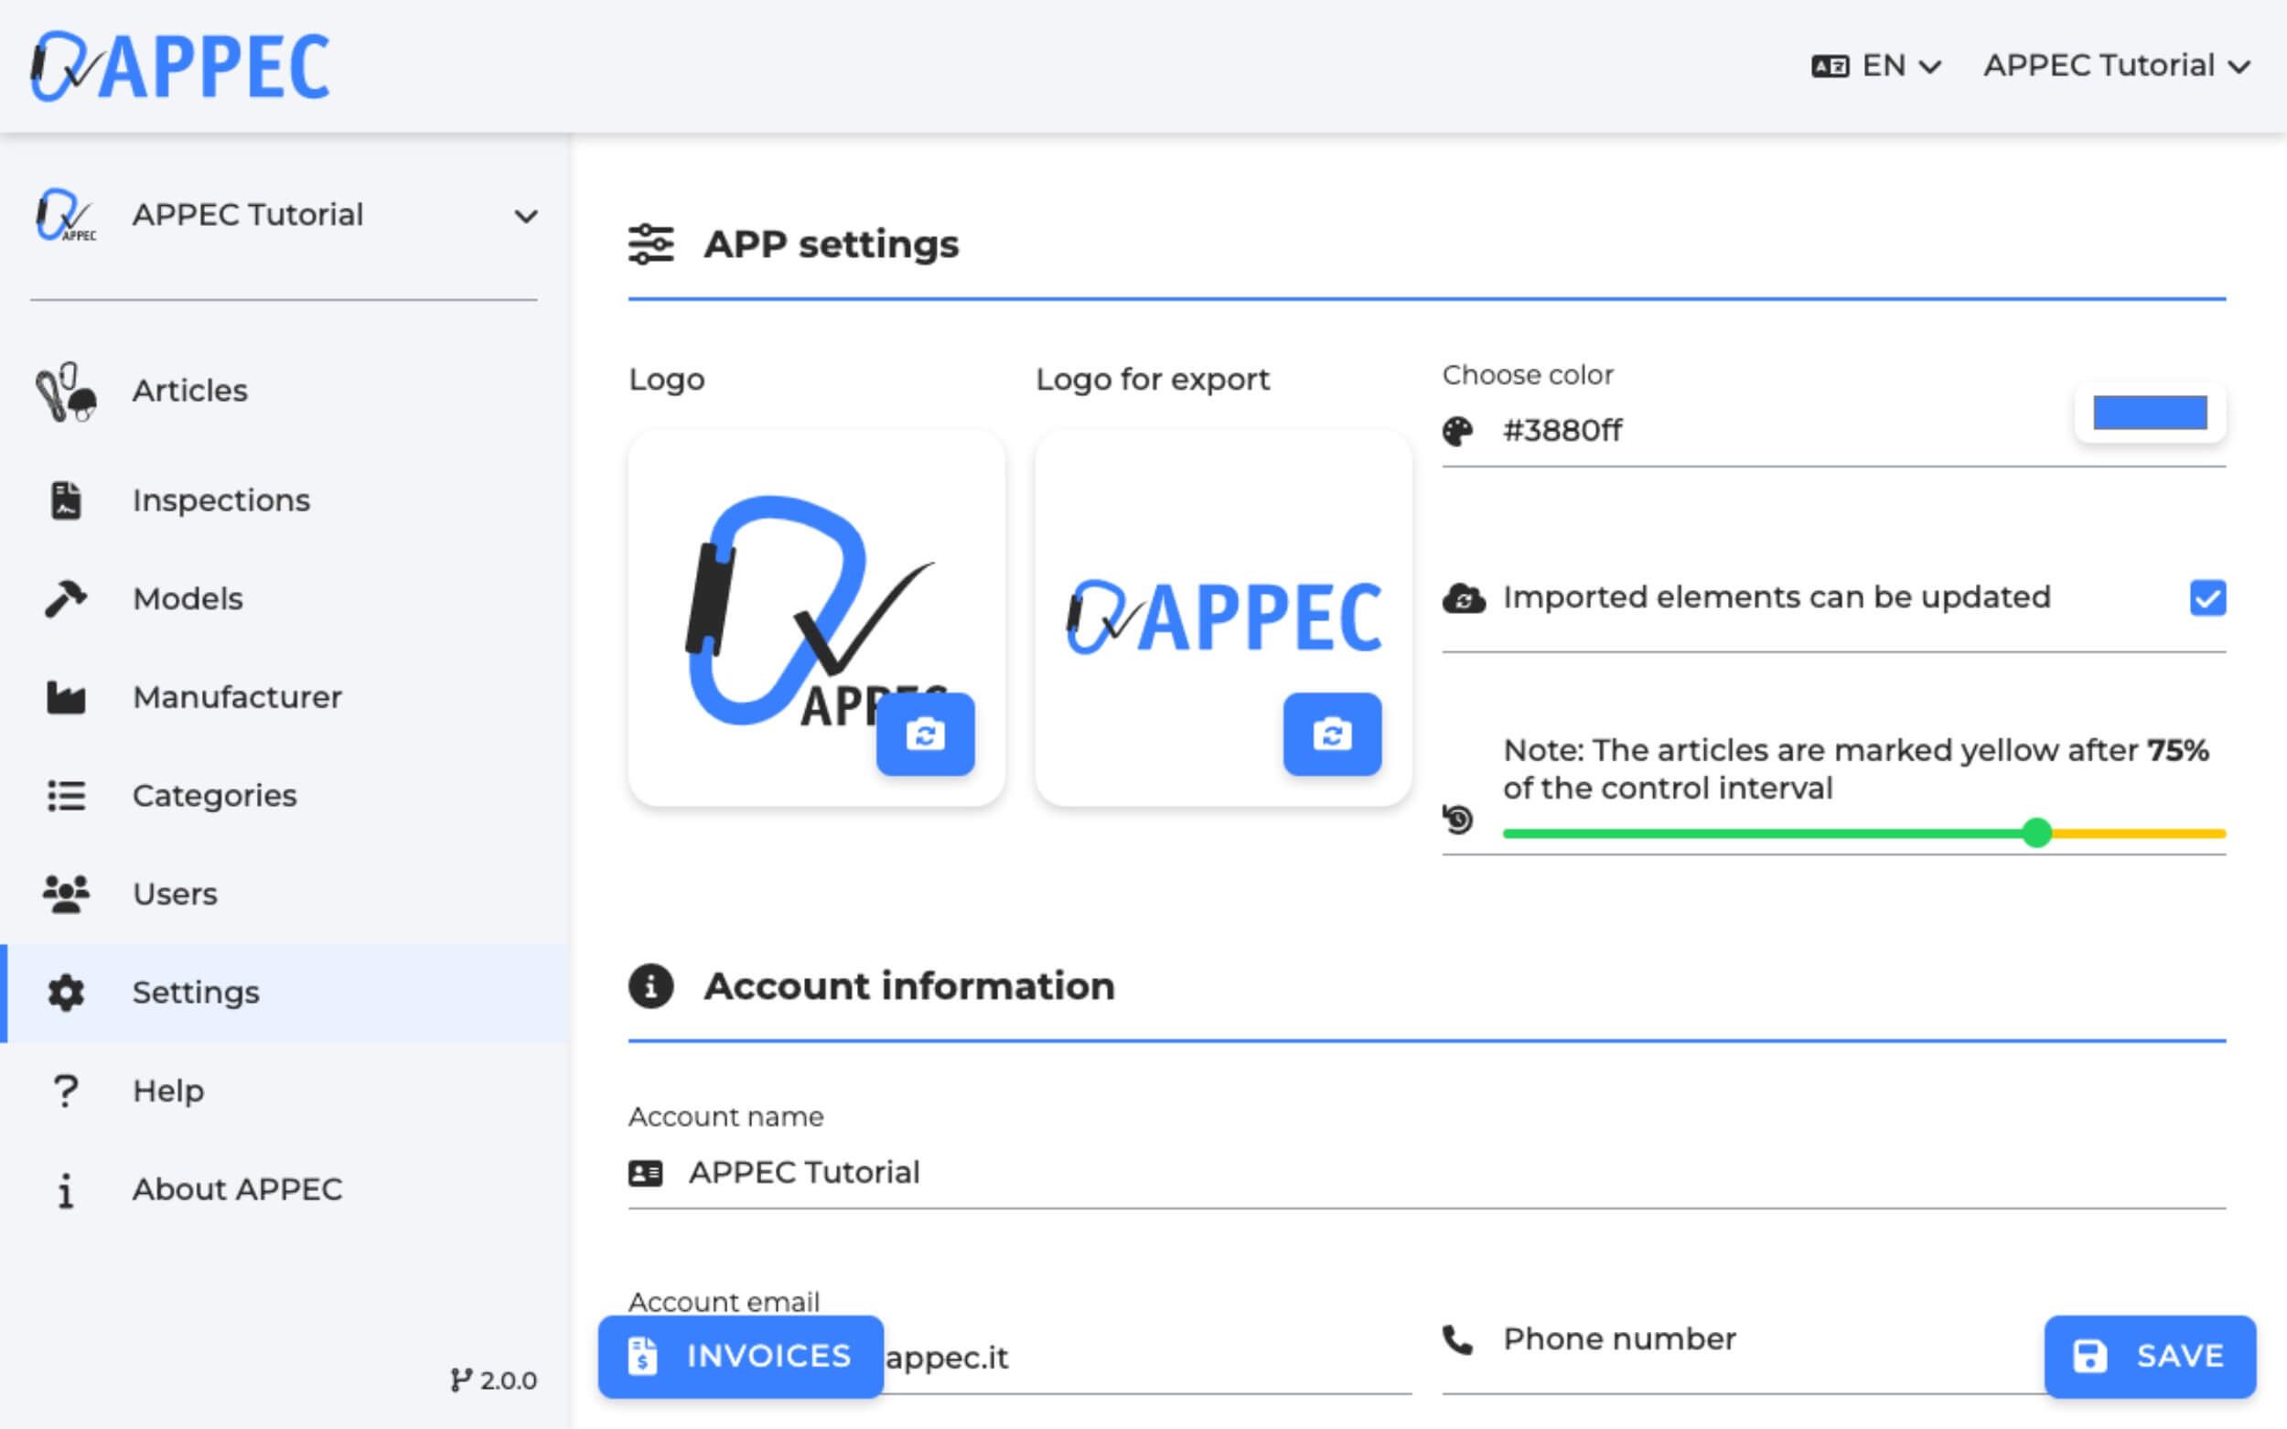Click the Models sidebar icon

pyautogui.click(x=66, y=597)
